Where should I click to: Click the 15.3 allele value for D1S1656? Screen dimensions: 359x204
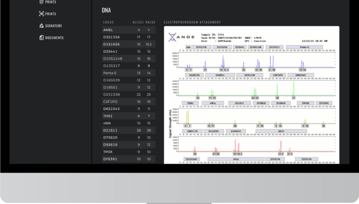(x=148, y=44)
